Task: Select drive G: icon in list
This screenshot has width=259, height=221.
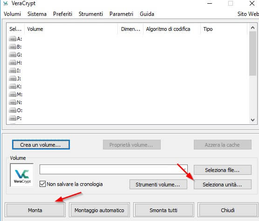Action: (x=13, y=55)
